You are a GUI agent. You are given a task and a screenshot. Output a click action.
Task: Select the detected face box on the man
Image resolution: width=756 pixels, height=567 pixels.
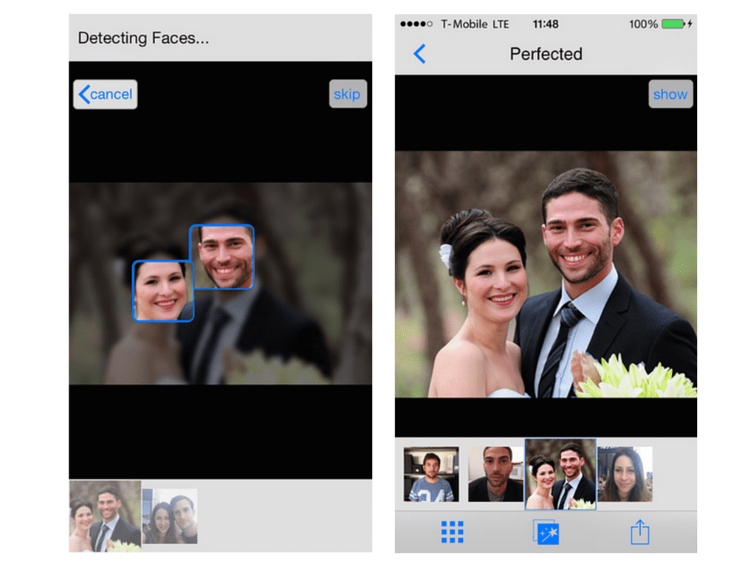point(222,257)
